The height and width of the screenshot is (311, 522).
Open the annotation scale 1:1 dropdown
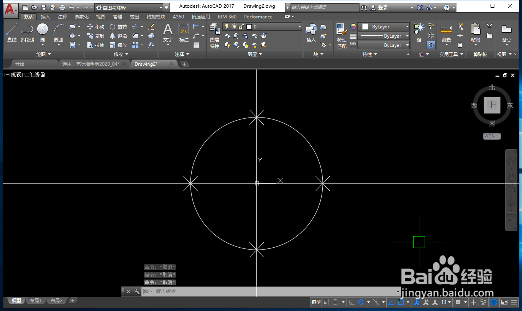(446, 302)
